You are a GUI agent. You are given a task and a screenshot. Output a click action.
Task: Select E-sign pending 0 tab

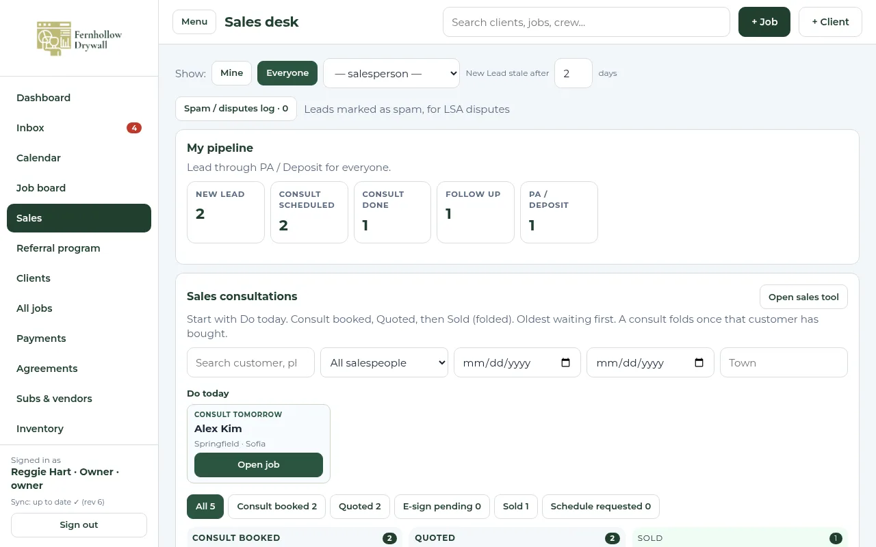tap(442, 507)
